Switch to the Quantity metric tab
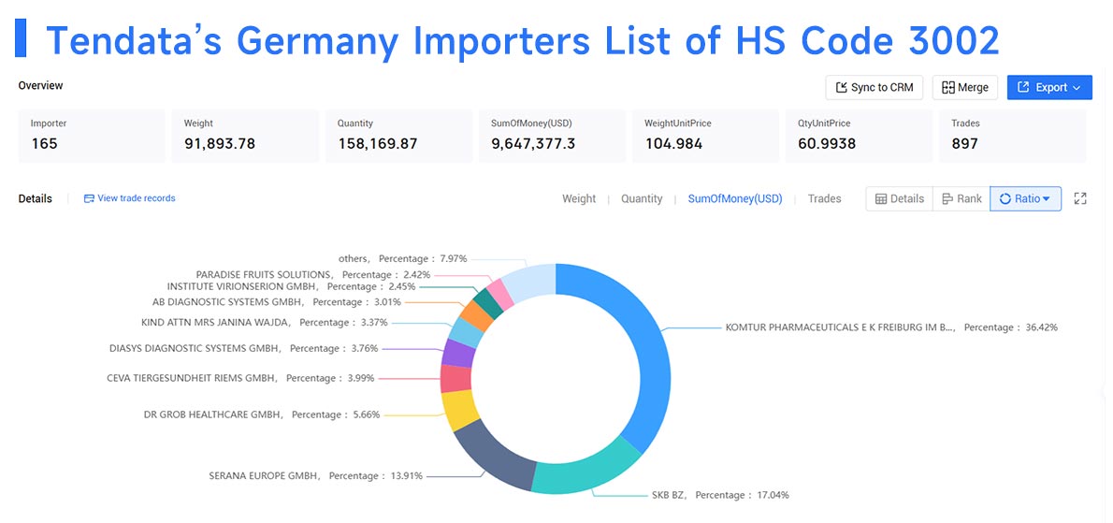Screen dimensions: 1113x523 tap(642, 198)
